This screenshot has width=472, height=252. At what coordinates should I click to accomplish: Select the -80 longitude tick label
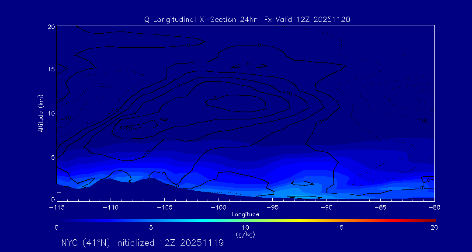click(x=434, y=208)
